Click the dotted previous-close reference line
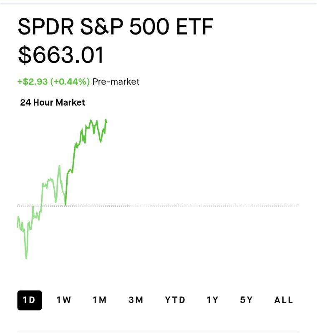Screen dimensions: 317x333 coord(209,206)
